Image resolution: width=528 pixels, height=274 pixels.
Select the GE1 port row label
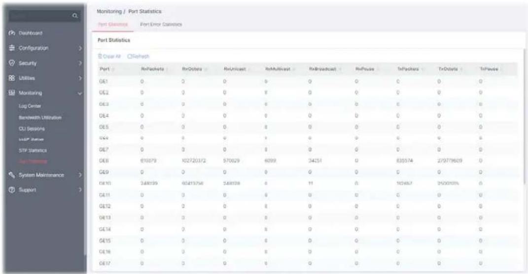pyautogui.click(x=104, y=81)
